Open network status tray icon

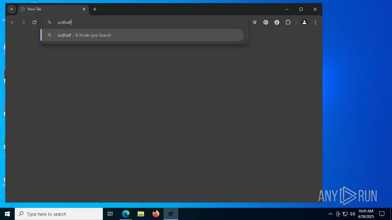click(345, 214)
